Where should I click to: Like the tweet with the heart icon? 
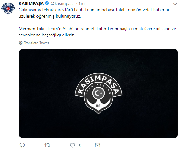click(x=73, y=145)
